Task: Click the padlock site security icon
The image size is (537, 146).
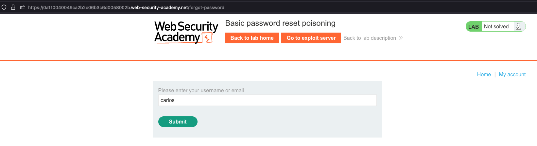Action: click(13, 7)
